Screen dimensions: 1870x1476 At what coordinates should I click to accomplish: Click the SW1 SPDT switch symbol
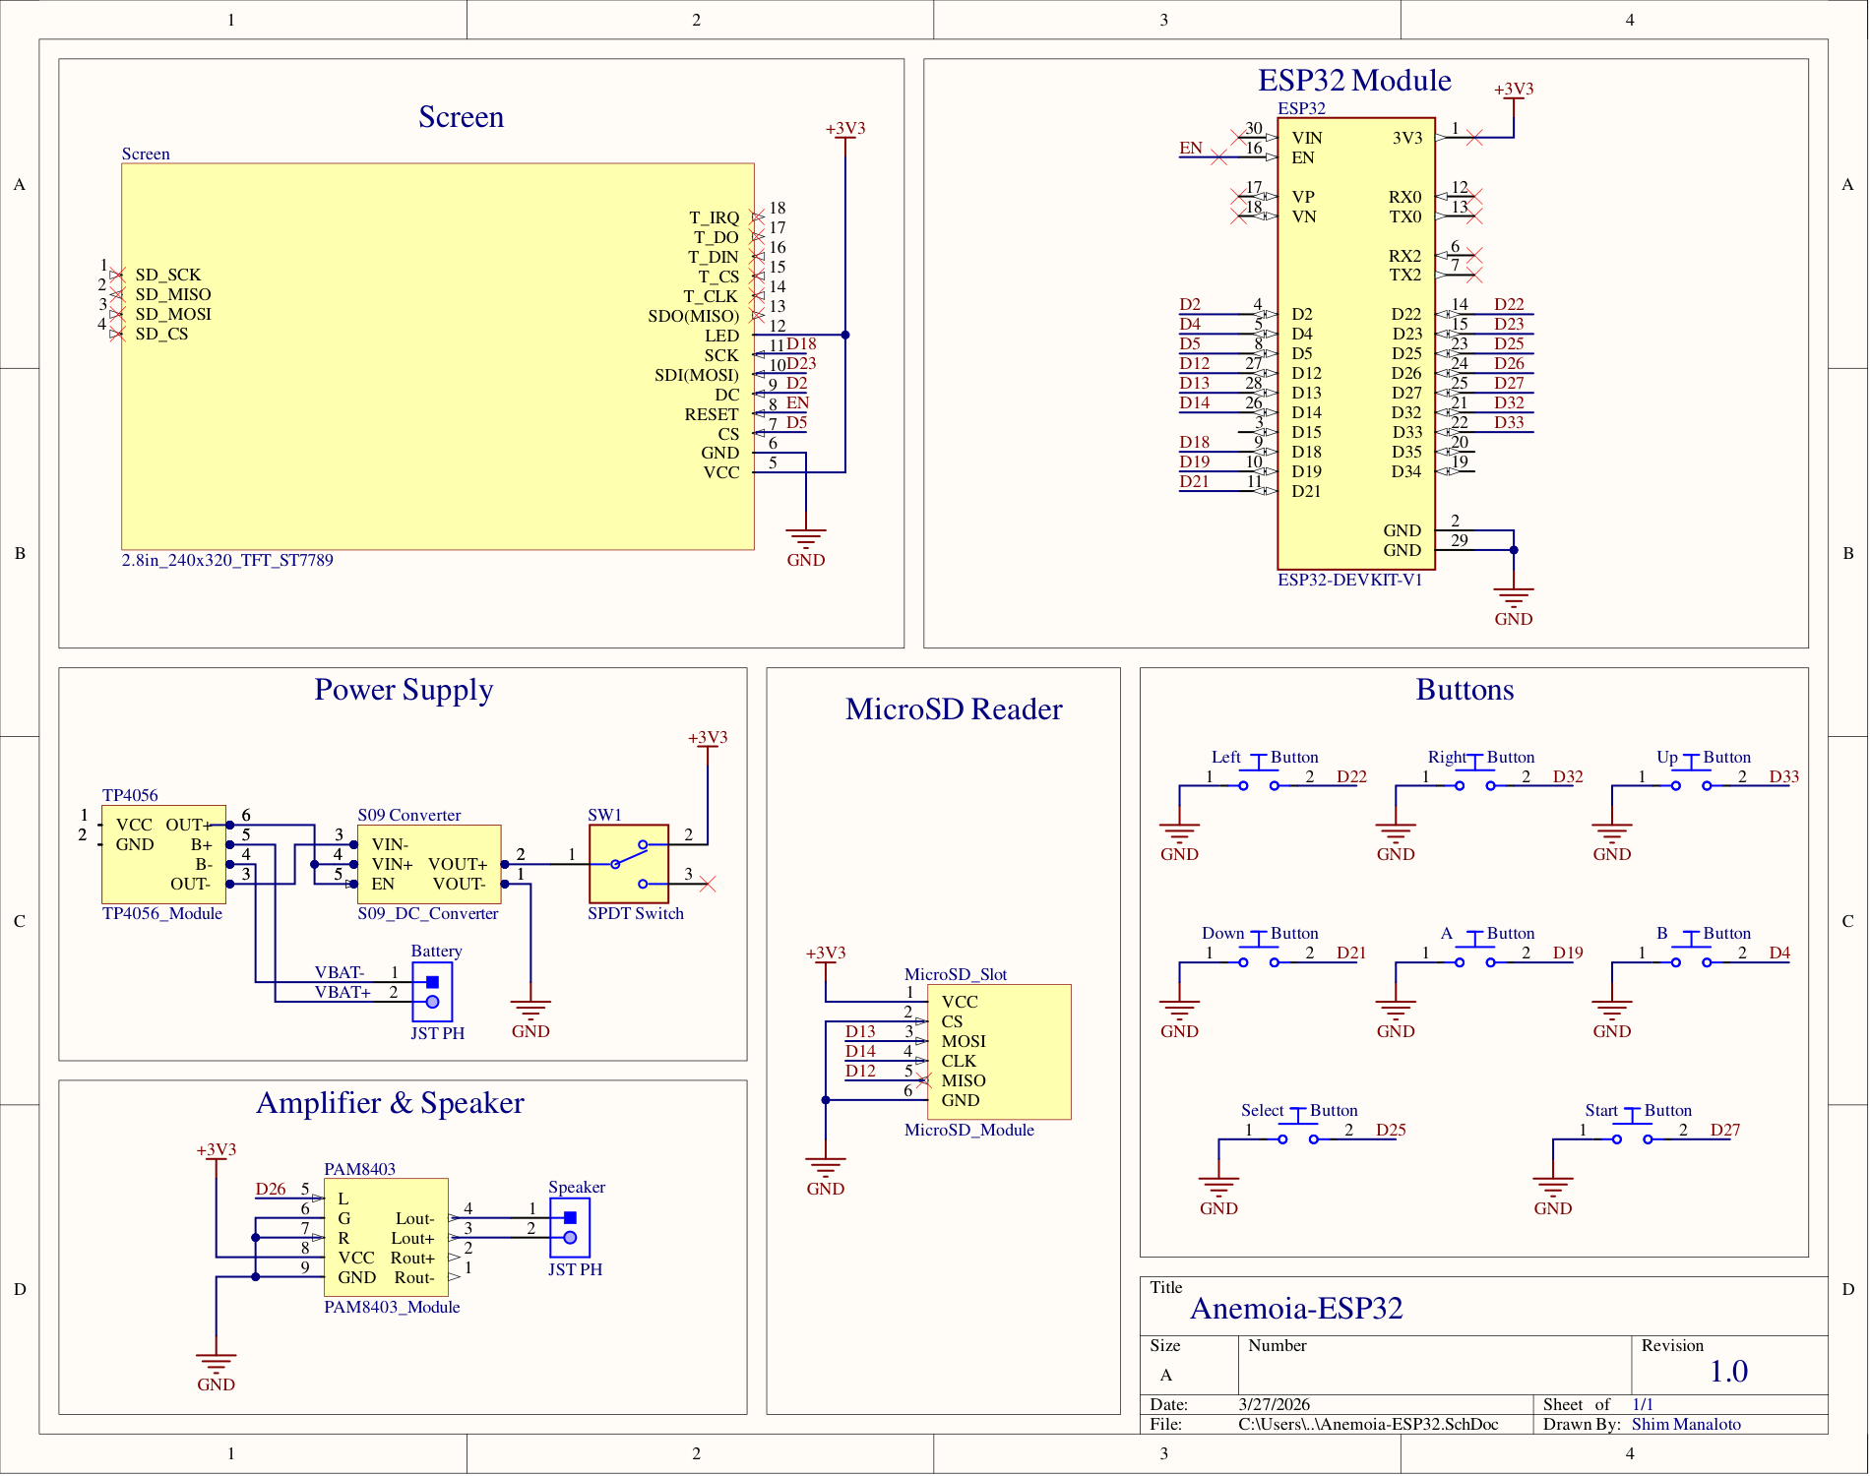[629, 864]
